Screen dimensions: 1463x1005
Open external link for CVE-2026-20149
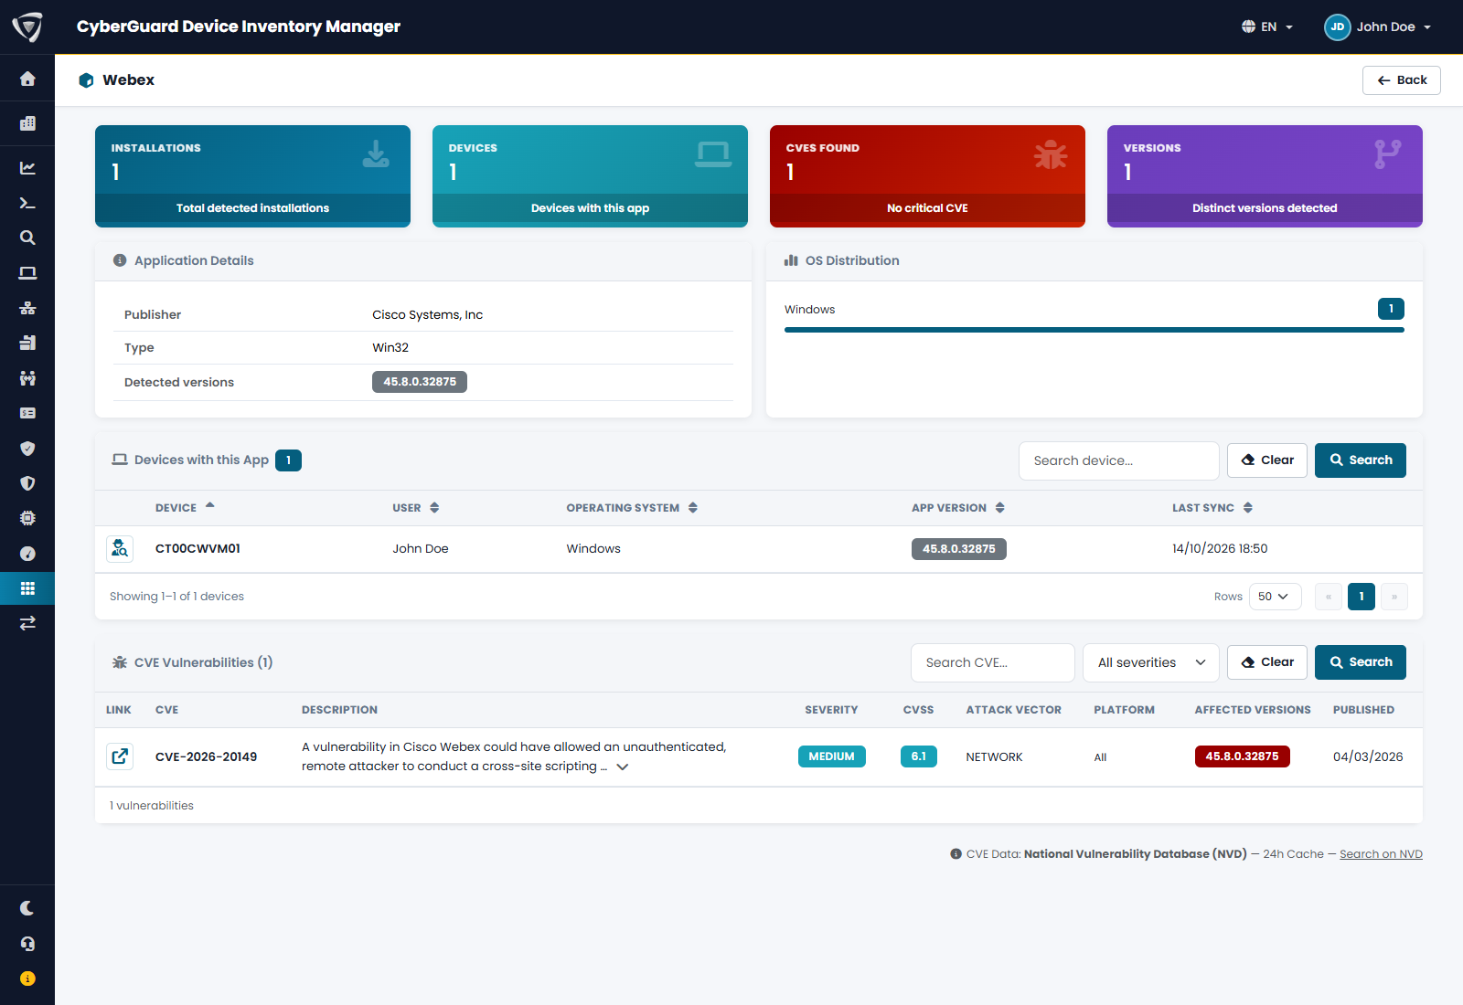pos(120,756)
